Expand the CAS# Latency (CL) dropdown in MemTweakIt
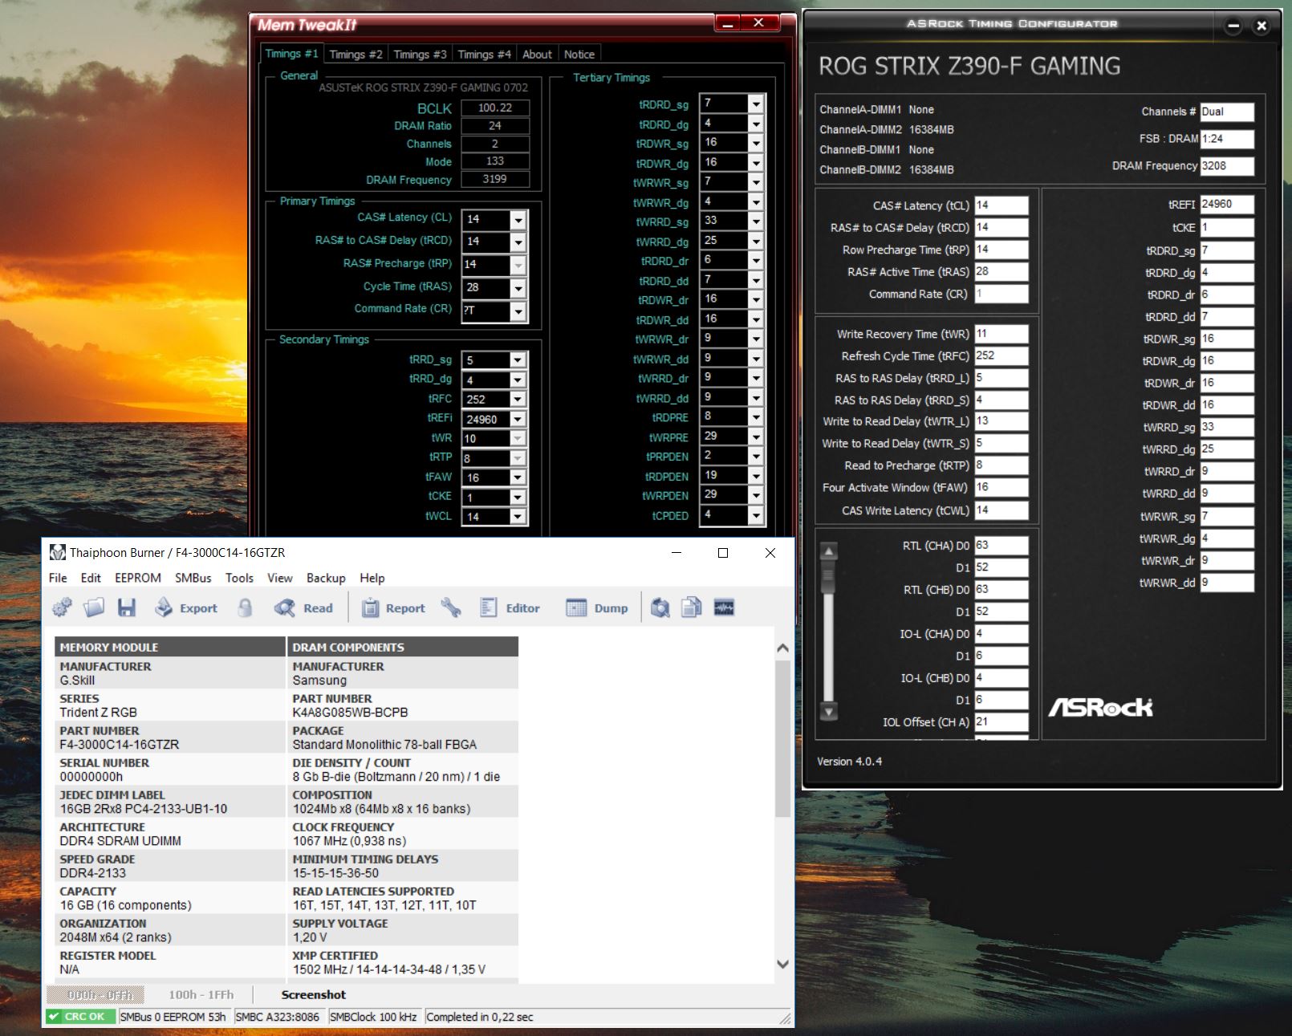1292x1036 pixels. [x=518, y=220]
